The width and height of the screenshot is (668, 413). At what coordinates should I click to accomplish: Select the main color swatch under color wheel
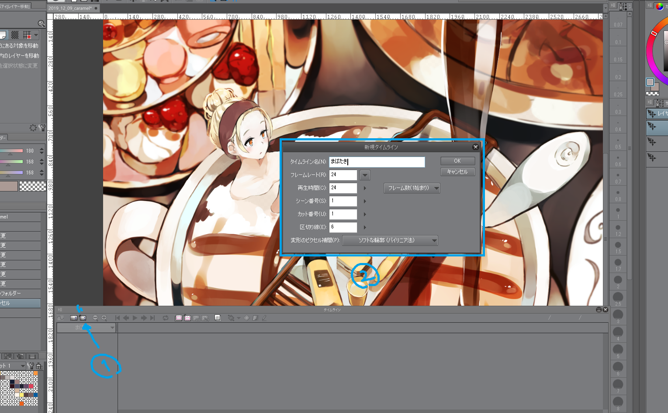650,82
